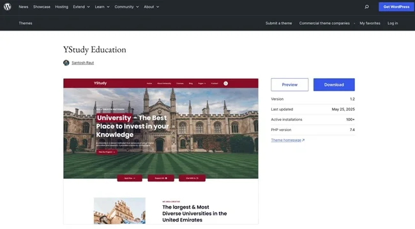
Task: Go to My favorites
Action: 370,23
